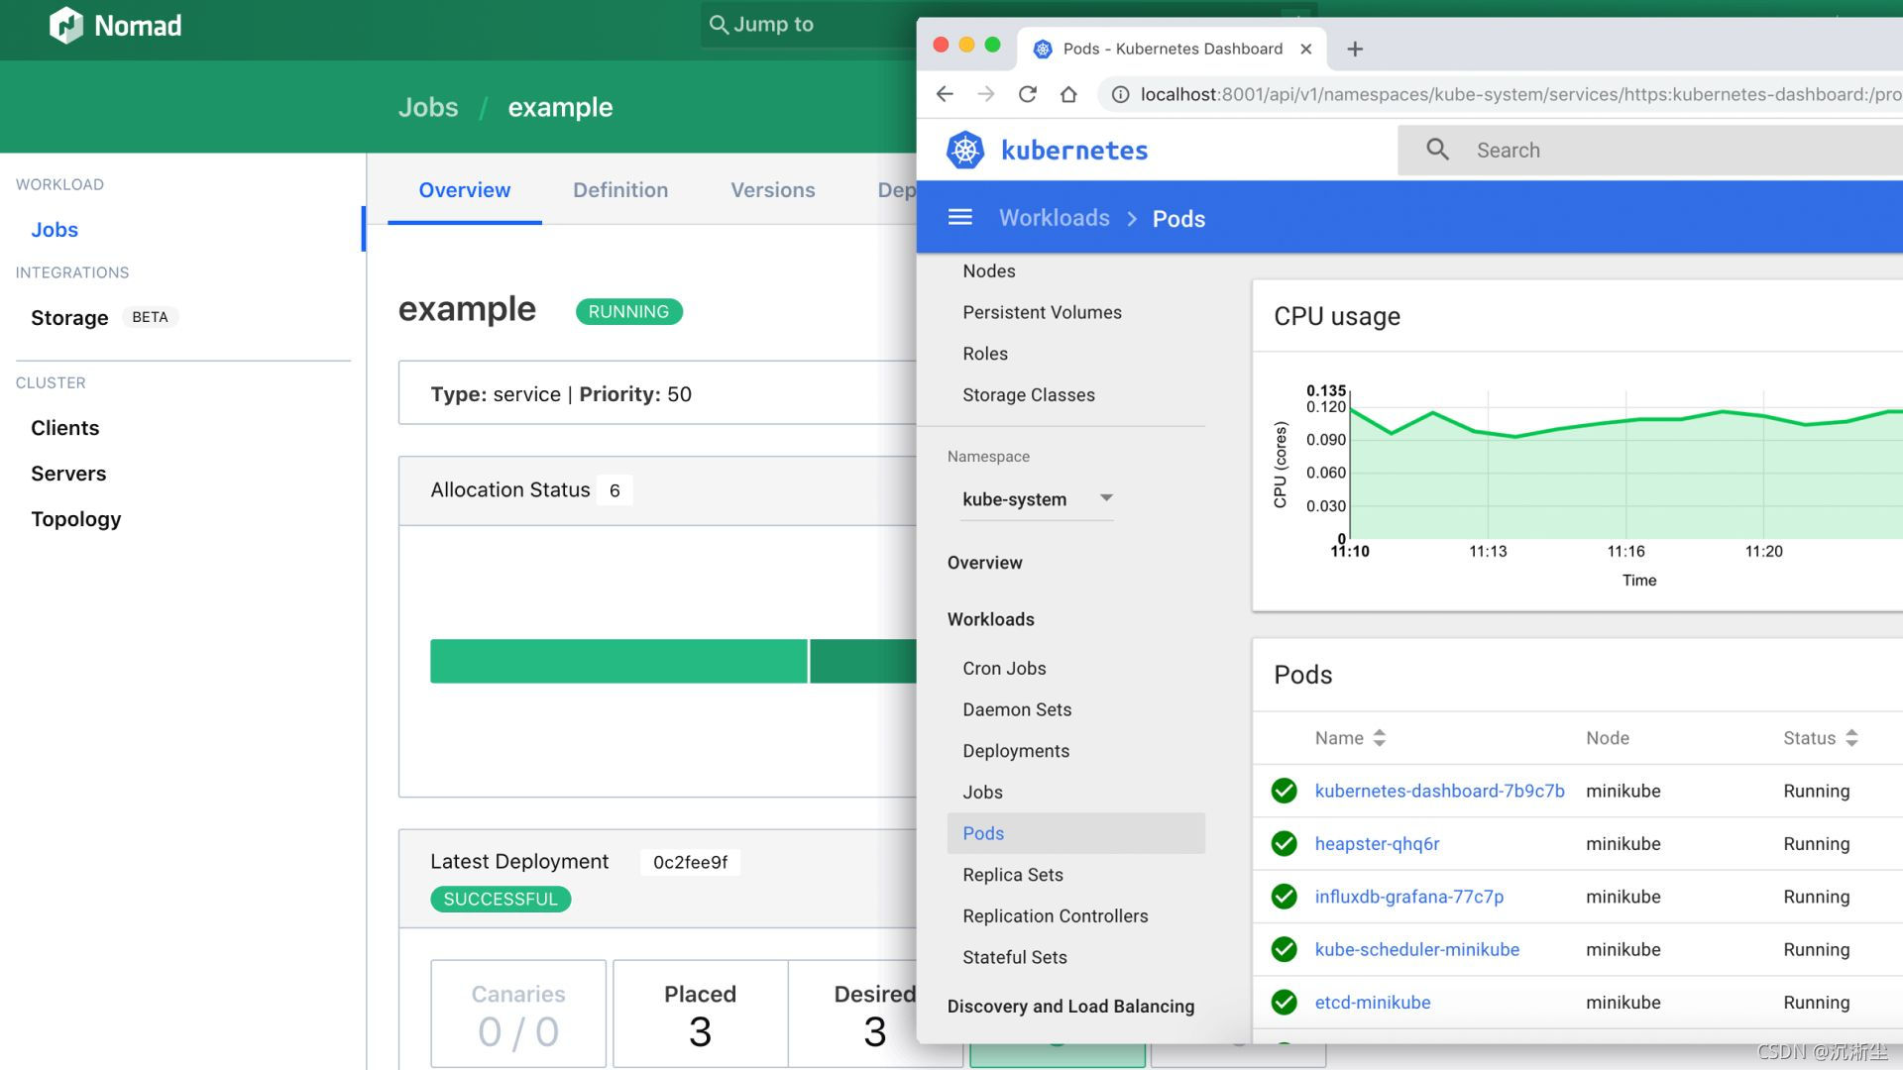Click green status check for kubernetes-dashboard pod
The width and height of the screenshot is (1903, 1070).
(1284, 791)
